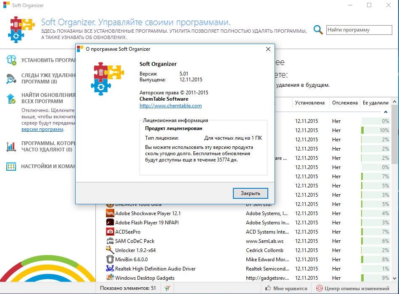Image resolution: width=399 pixels, height=294 pixels.
Task: Click the SAM CoDeC Pack icon
Action: (110, 241)
